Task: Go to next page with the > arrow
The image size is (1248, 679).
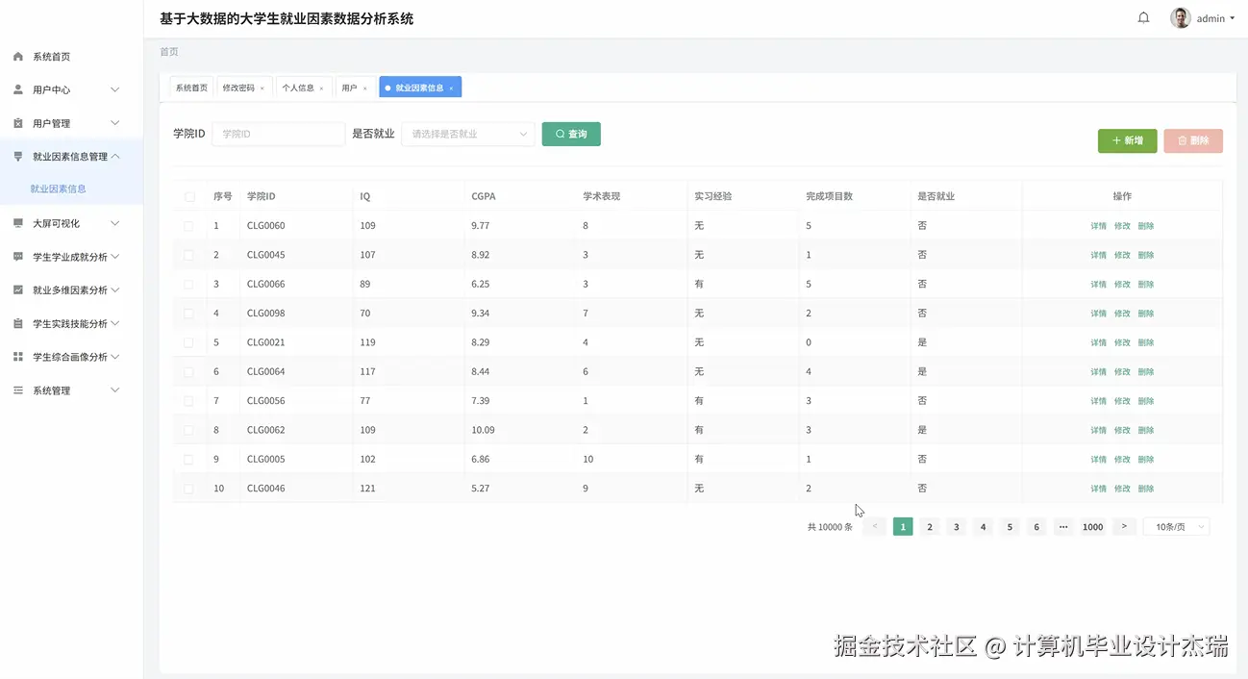Action: click(1124, 527)
